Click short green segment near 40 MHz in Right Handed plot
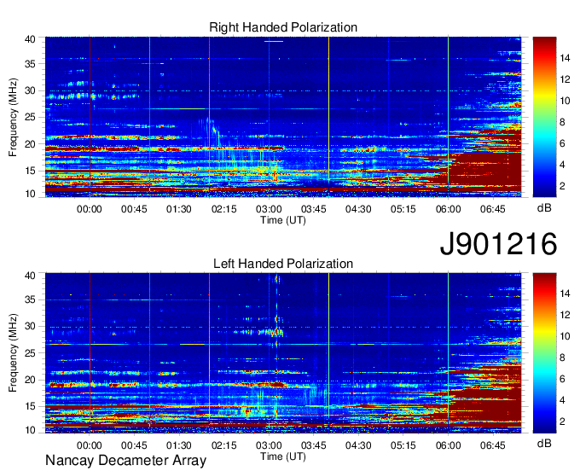The image size is (580, 471). coord(274,42)
